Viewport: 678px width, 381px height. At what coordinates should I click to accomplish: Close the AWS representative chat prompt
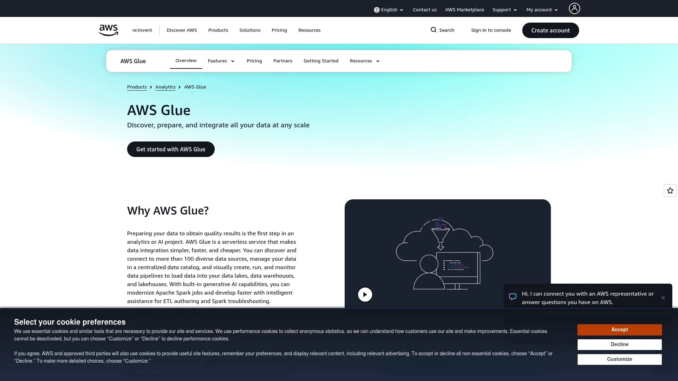click(x=663, y=298)
